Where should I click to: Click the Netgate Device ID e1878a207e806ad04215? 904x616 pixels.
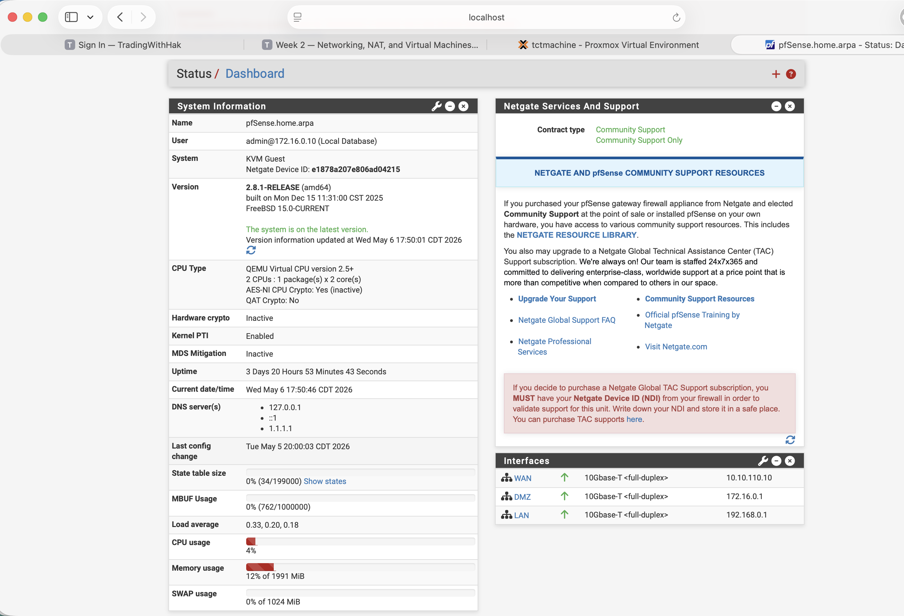coord(355,170)
